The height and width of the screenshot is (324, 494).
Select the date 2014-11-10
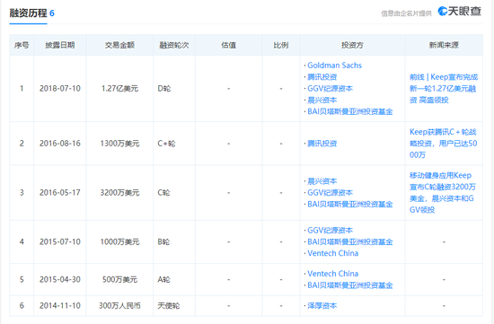click(60, 305)
